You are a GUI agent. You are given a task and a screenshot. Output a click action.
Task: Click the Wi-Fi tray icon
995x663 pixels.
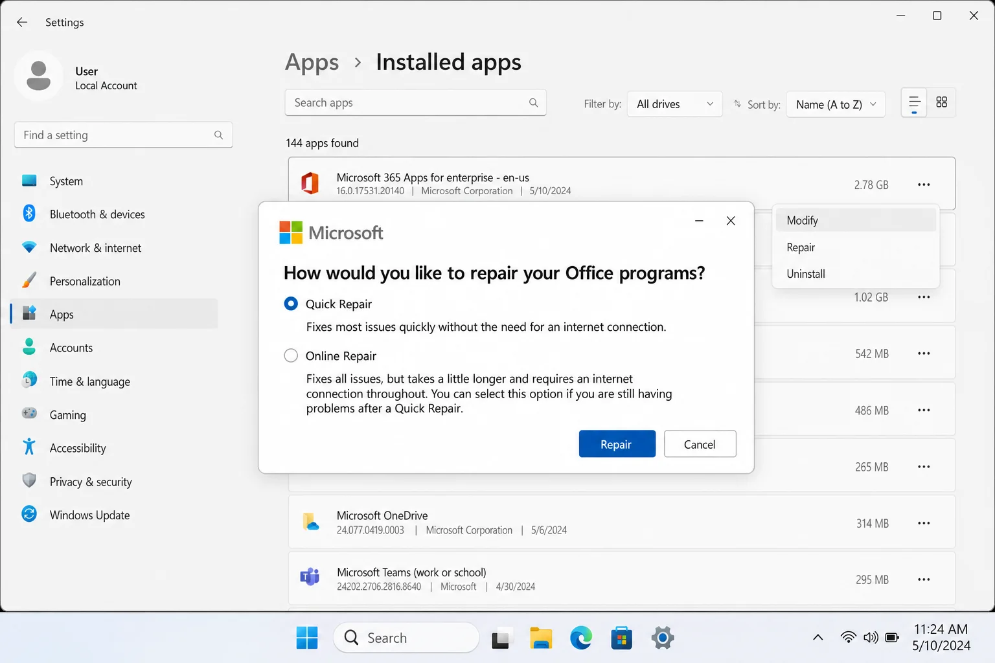(848, 638)
